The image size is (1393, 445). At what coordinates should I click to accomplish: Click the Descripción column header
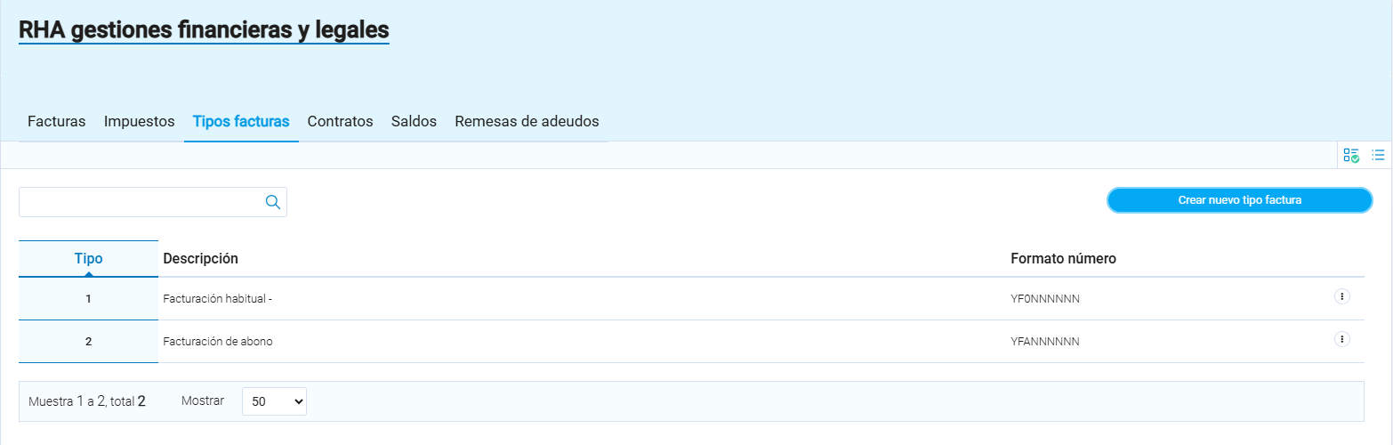201,259
